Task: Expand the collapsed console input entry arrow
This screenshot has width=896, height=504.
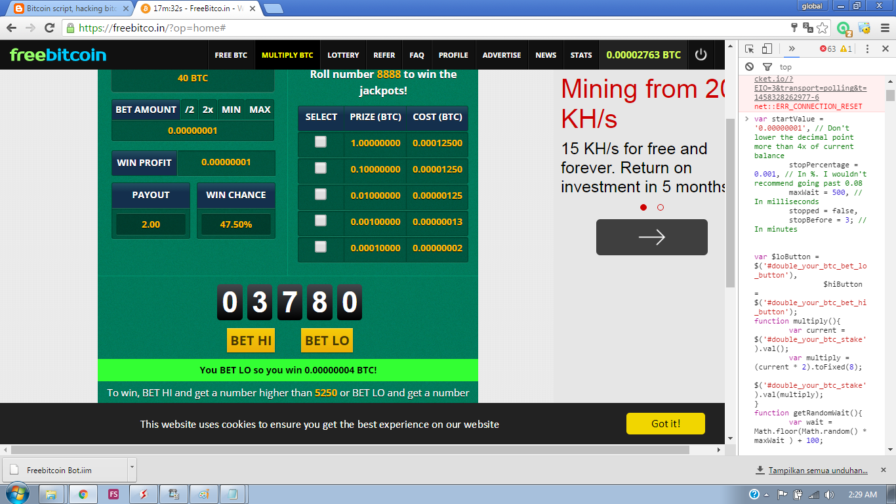Action: click(x=746, y=119)
